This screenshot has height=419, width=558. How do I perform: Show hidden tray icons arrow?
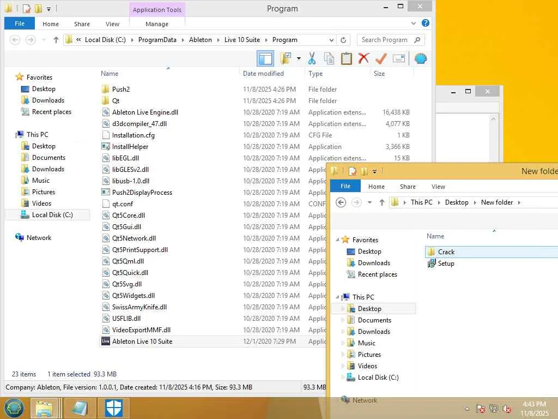click(467, 409)
